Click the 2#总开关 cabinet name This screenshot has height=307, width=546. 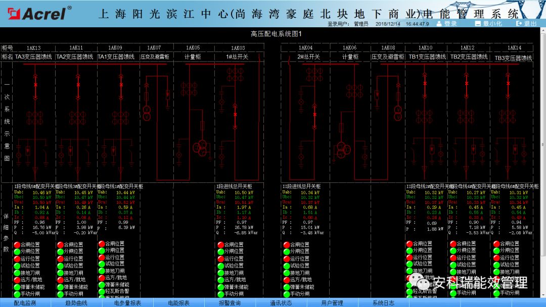[x=308, y=57]
